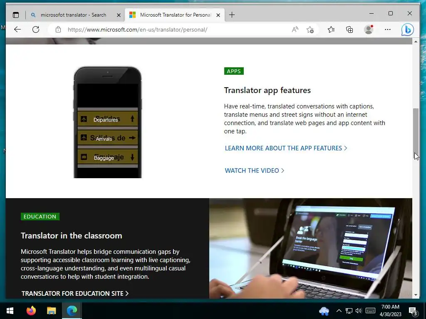Screen dimensions: 426x319
Task: Click the green APPS label
Action: [234, 71]
